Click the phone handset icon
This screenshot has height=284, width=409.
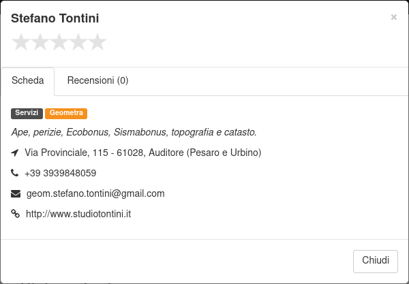pyautogui.click(x=14, y=173)
